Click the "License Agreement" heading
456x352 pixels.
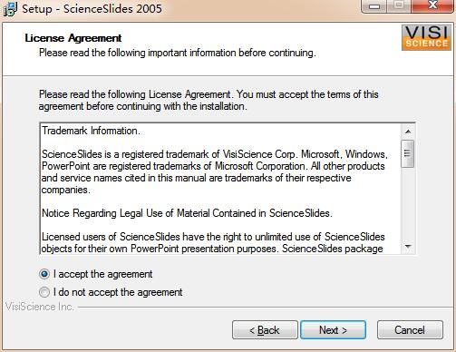click(x=73, y=38)
